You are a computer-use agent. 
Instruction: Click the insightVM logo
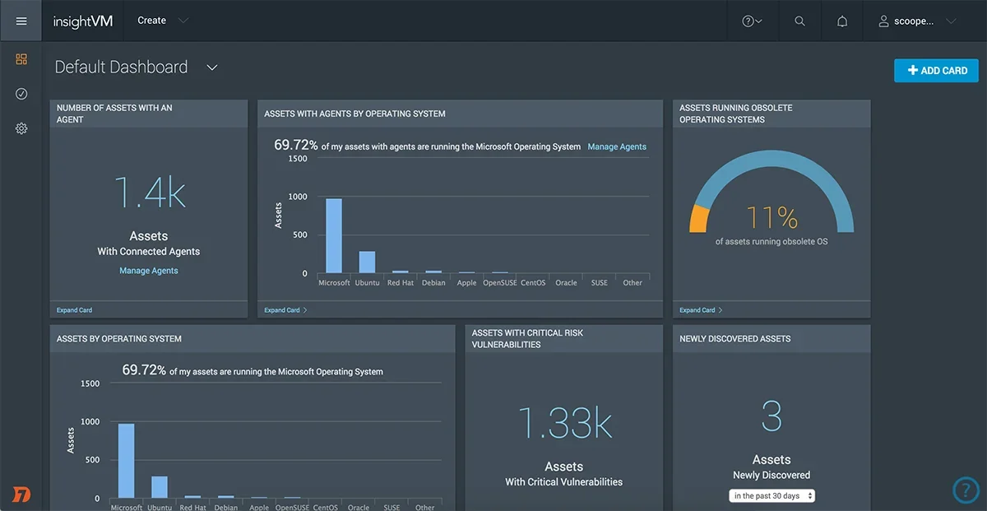(82, 21)
